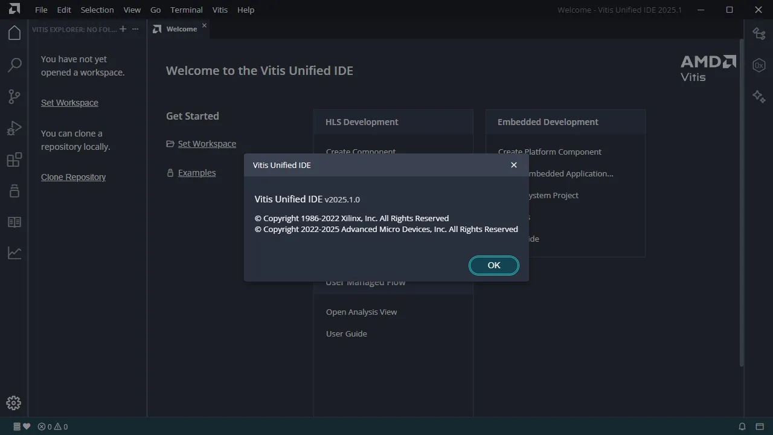
Task: Close the Vitis Unified IDE dialog
Action: [514, 165]
